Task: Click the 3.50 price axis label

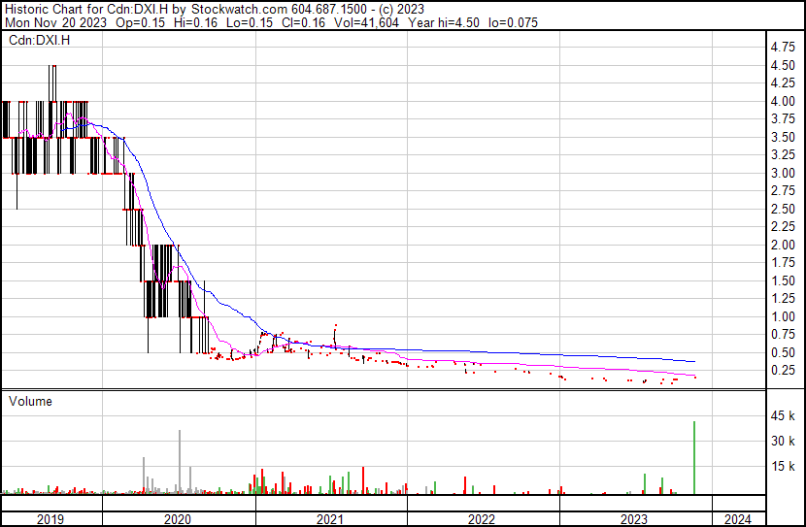Action: coord(783,137)
